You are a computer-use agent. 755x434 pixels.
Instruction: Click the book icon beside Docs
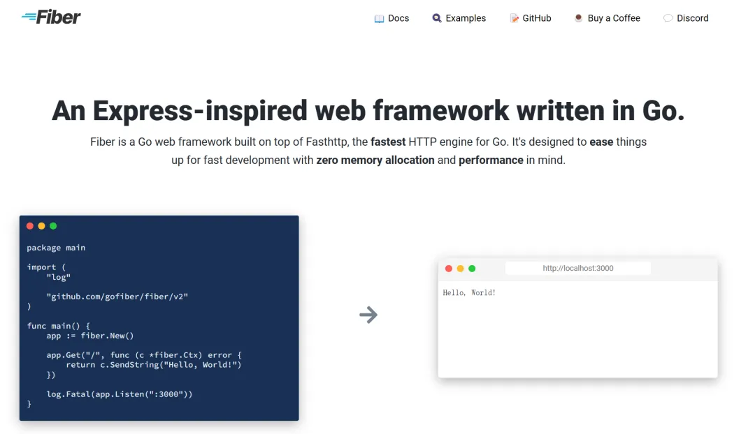point(380,19)
